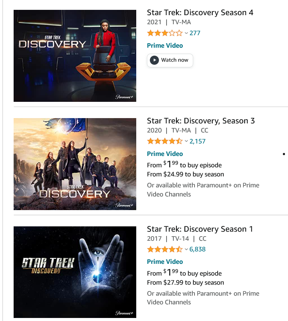The image size is (288, 321).
Task: Open Star Trek: Discovery Season 1 poster image
Action: pyautogui.click(x=75, y=272)
